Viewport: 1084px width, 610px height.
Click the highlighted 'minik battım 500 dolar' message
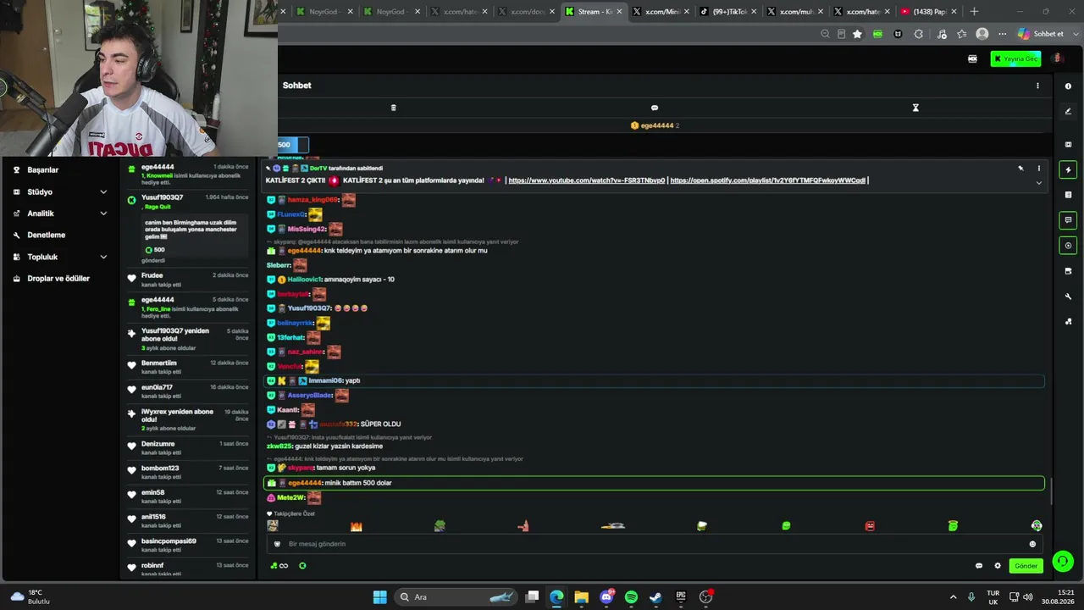pos(654,483)
